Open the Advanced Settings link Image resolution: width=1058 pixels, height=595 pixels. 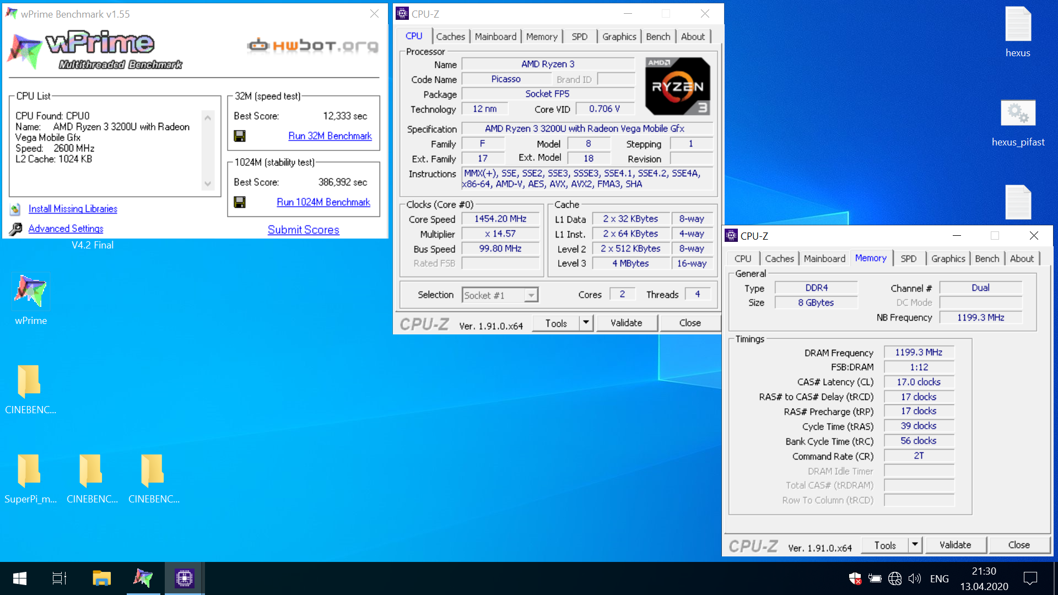coord(66,229)
